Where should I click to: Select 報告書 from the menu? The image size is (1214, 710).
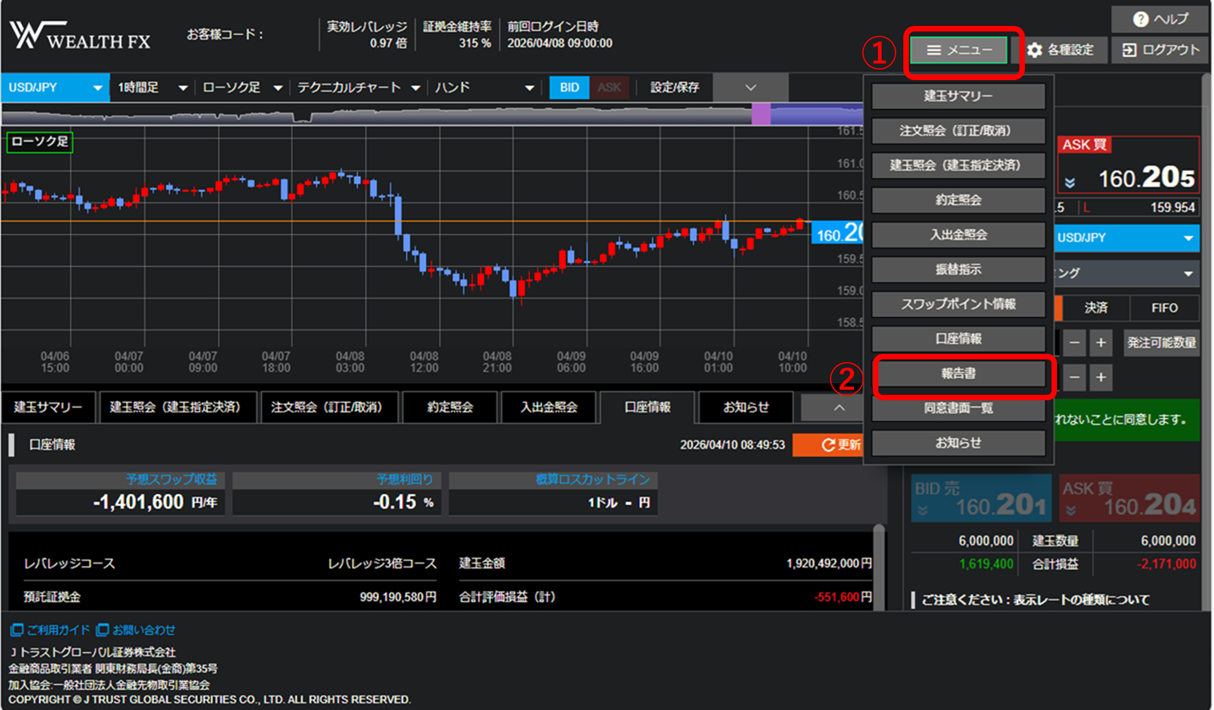[959, 373]
